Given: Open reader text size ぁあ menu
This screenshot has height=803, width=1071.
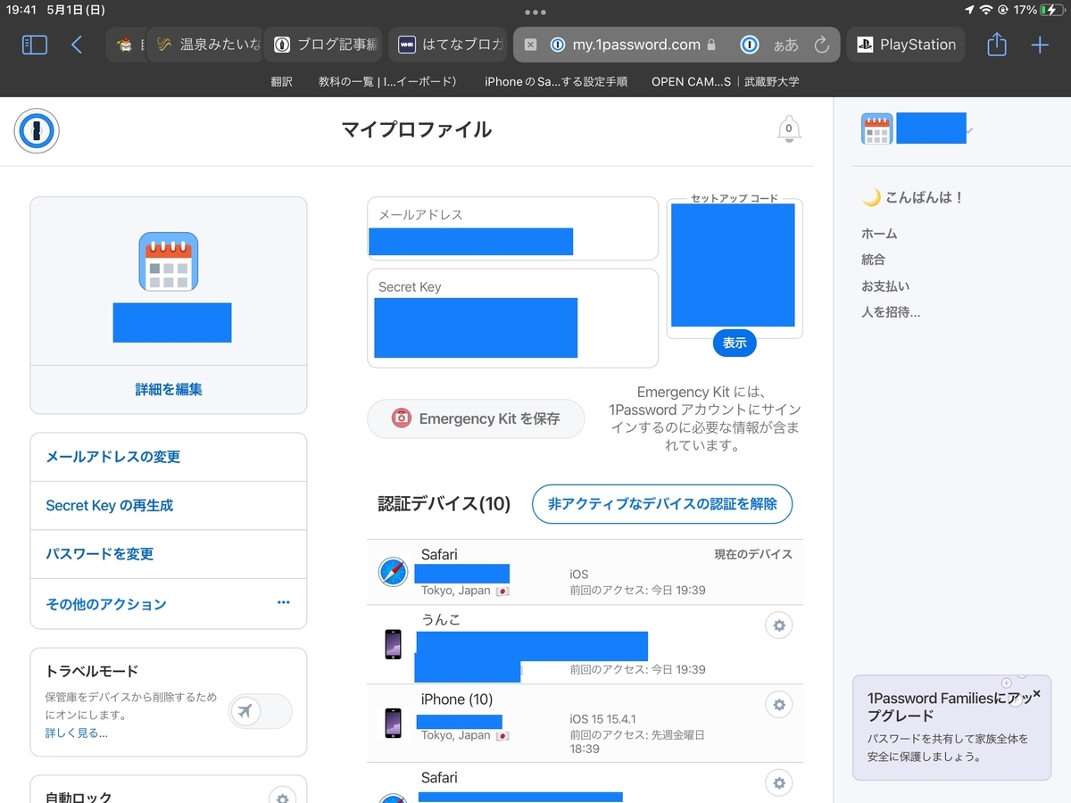Looking at the screenshot, I should click(786, 45).
